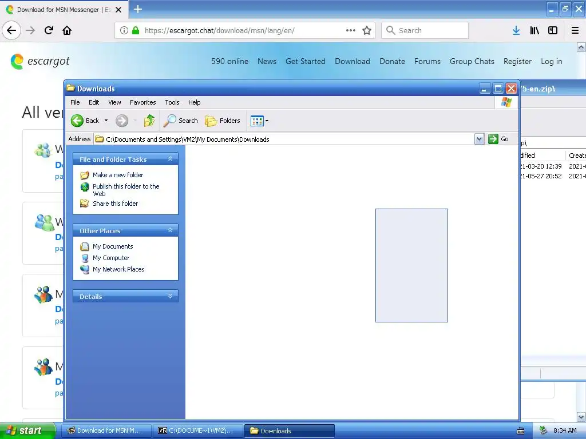
Task: Click the green Go arrow button
Action: 493,139
